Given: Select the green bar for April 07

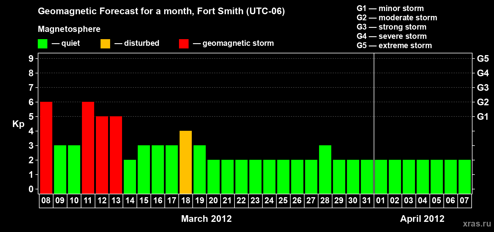Looking at the screenshot, I should [465, 177].
